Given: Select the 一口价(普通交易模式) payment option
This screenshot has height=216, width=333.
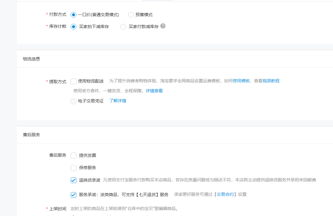Looking at the screenshot, I should pos(74,15).
